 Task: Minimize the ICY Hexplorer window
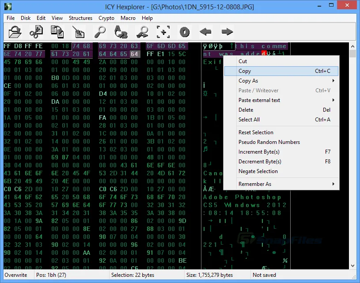(319, 5)
